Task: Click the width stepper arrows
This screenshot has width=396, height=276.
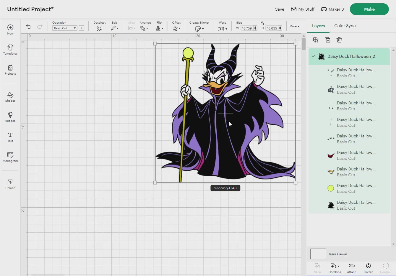Action: point(255,28)
